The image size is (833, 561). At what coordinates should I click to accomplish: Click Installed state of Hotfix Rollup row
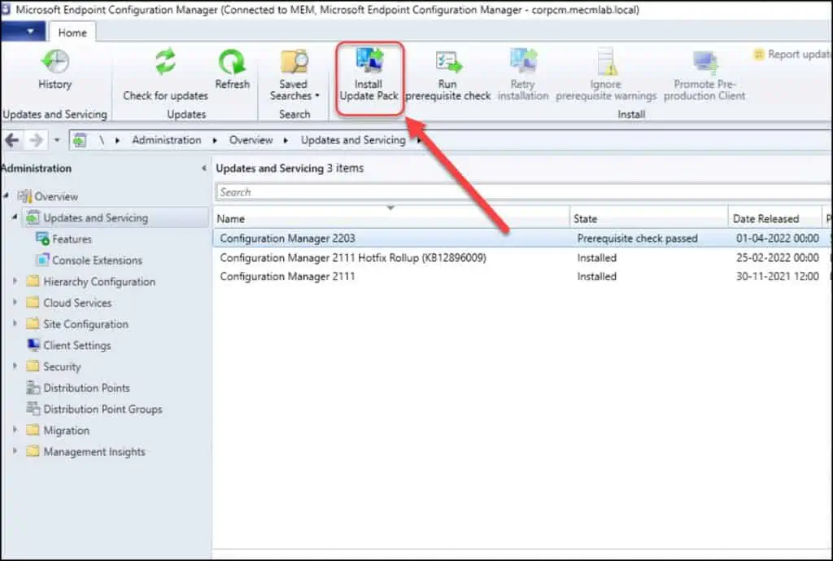click(596, 258)
